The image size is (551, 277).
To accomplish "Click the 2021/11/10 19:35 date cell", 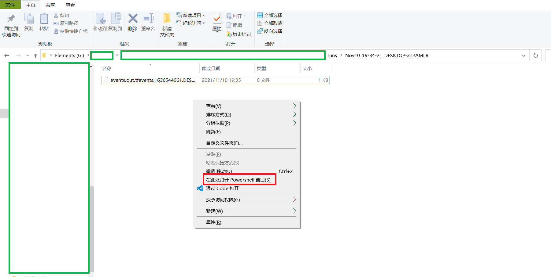I will (x=221, y=80).
